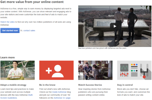The height and width of the screenshot is (100, 152).
Task: Click the Block ads you don't like text
Action: pyautogui.click(x=134, y=92)
